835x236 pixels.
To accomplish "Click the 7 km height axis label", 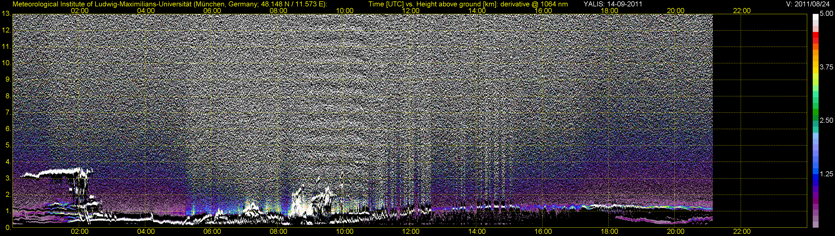I will click(8, 112).
